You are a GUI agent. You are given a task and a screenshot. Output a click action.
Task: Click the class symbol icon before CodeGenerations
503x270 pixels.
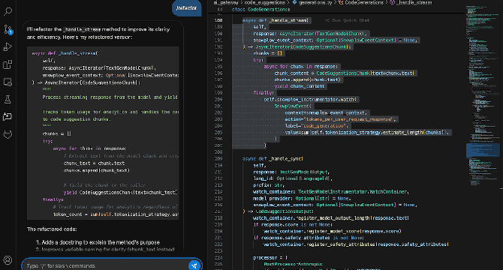pyautogui.click(x=340, y=2)
